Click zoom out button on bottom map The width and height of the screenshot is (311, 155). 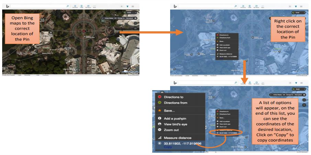304,105
